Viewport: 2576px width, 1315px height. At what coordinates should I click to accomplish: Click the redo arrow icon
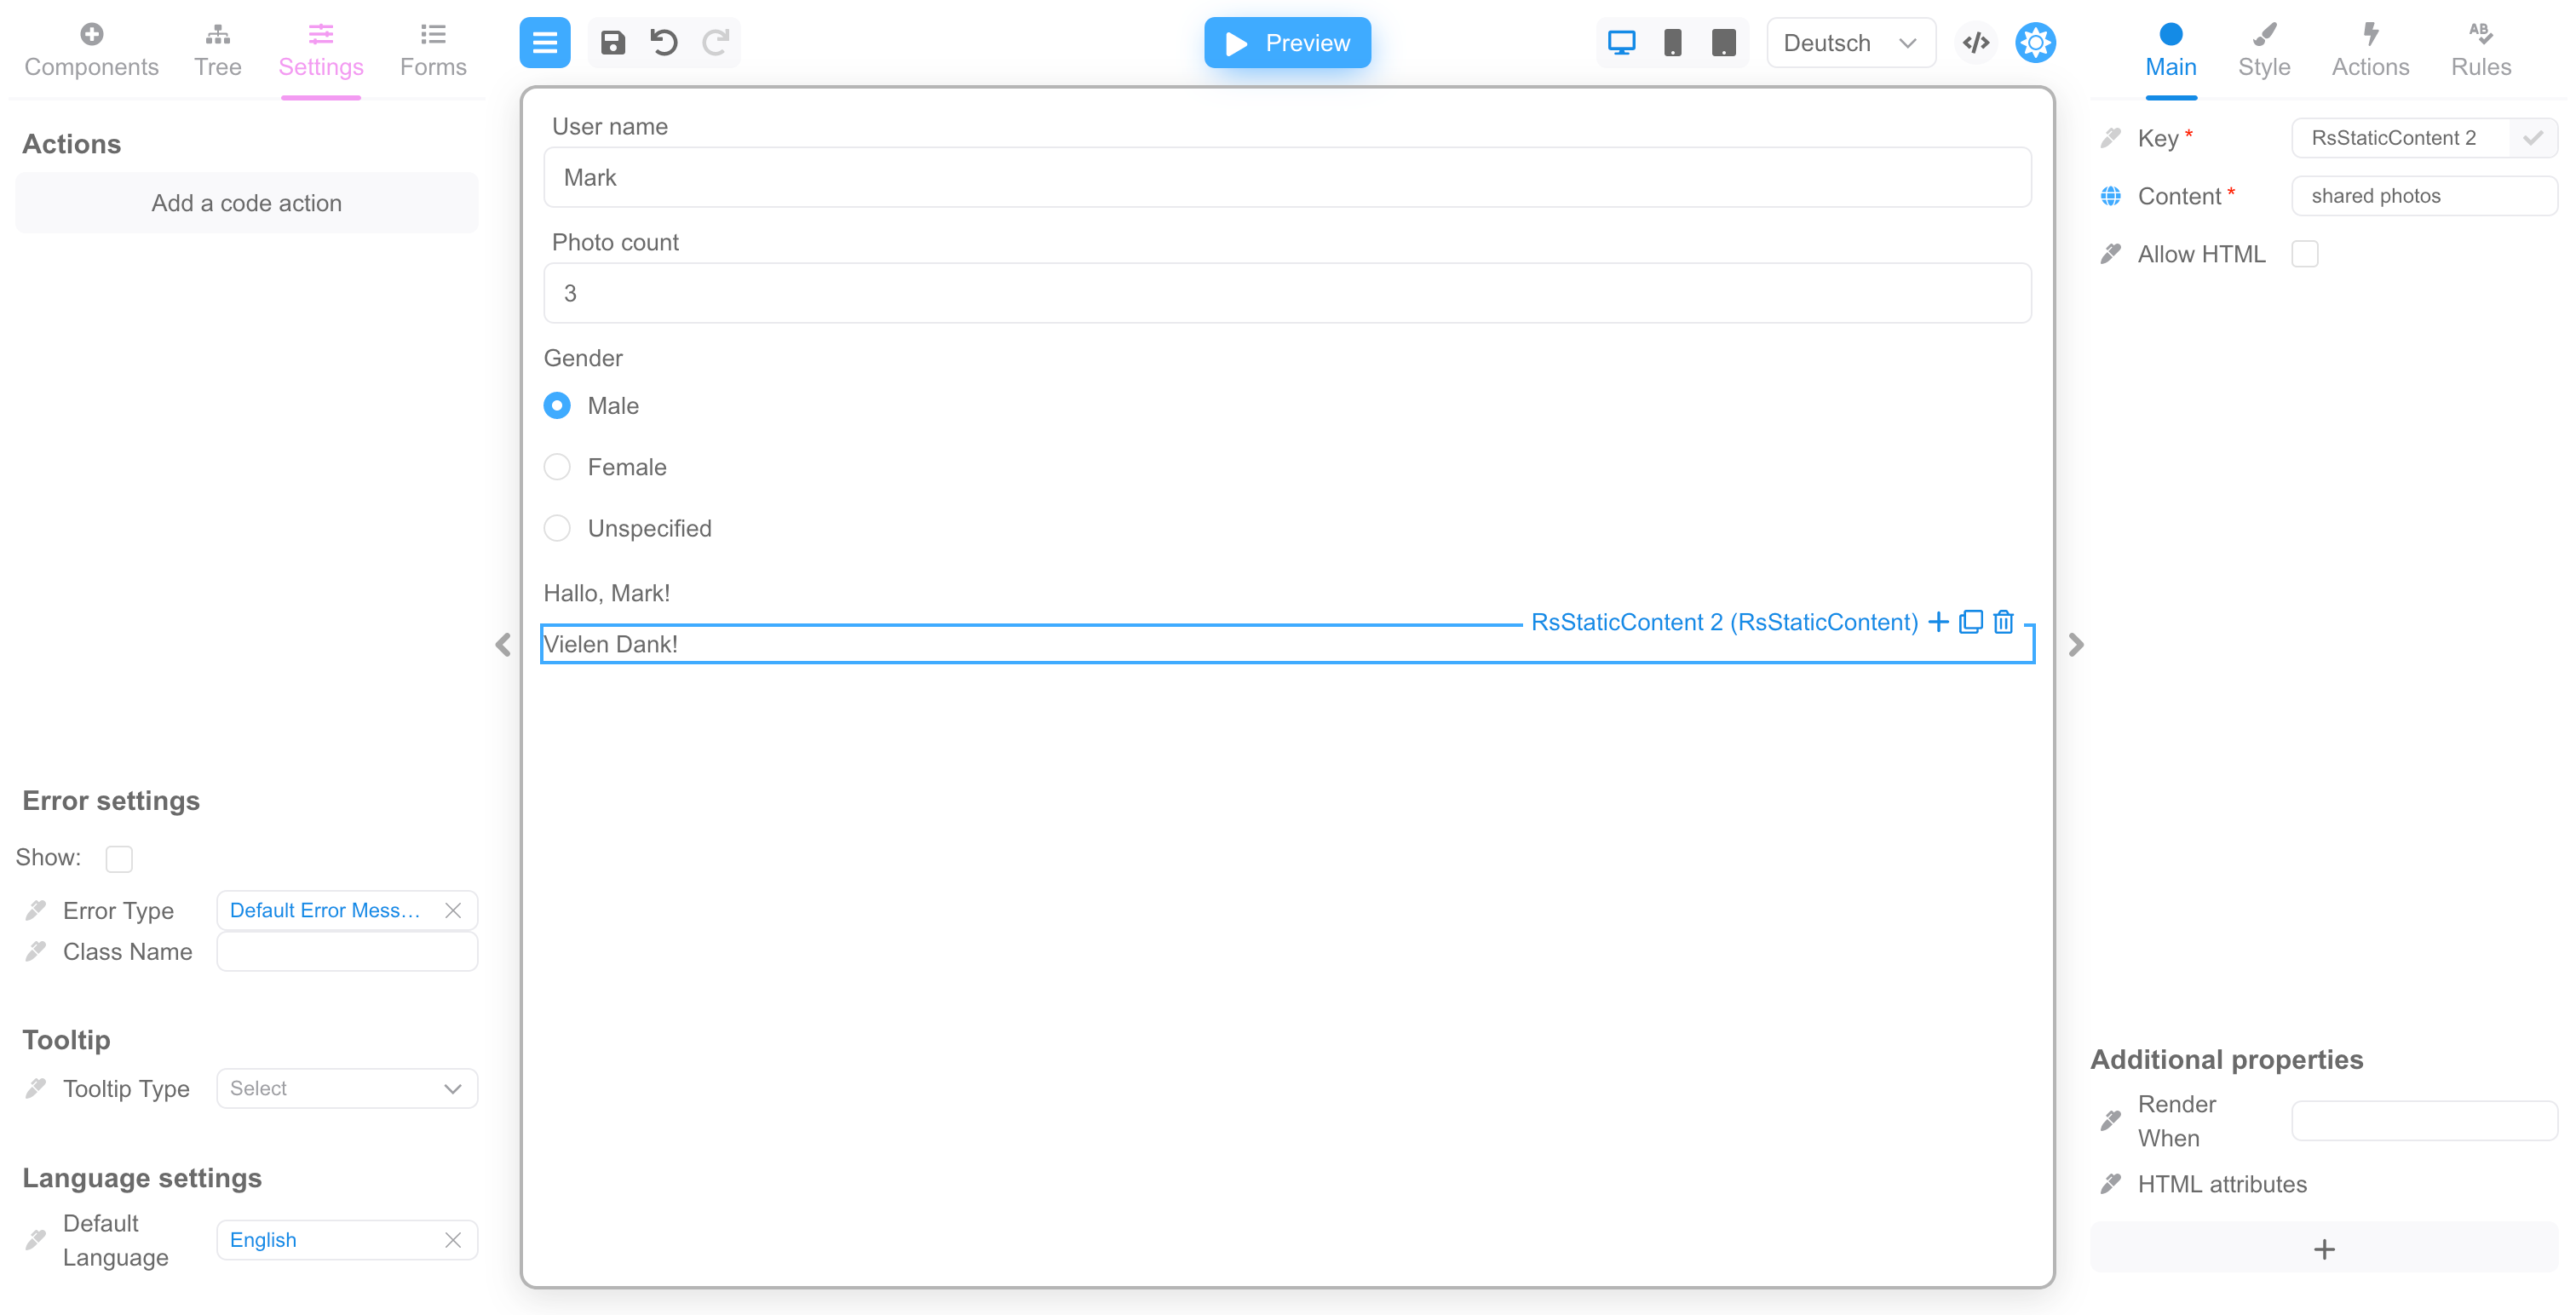pos(718,40)
